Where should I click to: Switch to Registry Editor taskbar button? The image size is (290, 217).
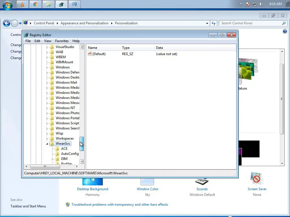61,4
